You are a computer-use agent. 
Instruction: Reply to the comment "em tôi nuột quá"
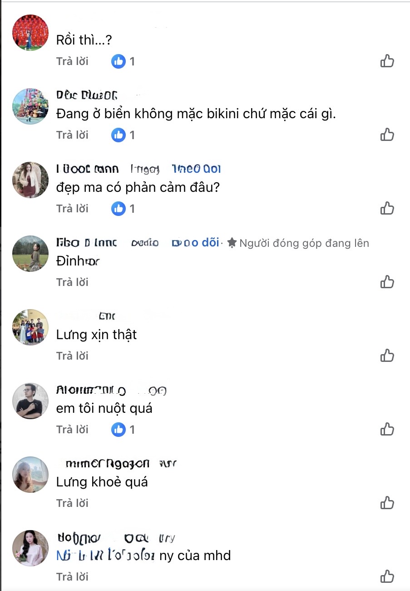click(x=72, y=429)
